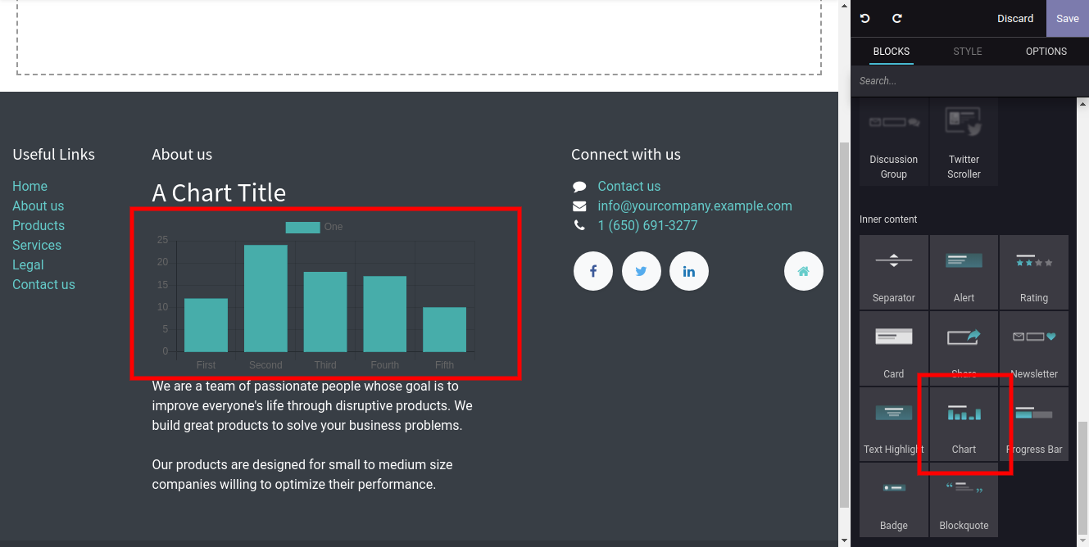Select the Badge block
This screenshot has height=547, width=1089.
(893, 500)
